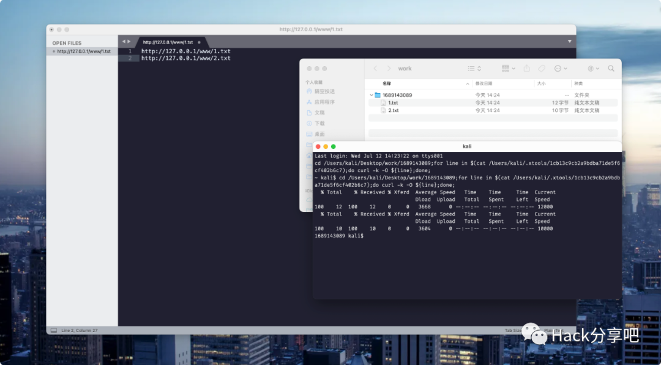Viewport: 661px width, 365px height.
Task: Collapse folder 1689143089 disclosure arrow
Action: coord(371,96)
